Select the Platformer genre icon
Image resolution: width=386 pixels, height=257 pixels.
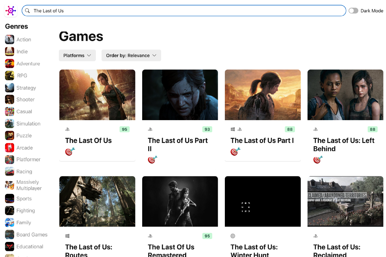pos(10,159)
